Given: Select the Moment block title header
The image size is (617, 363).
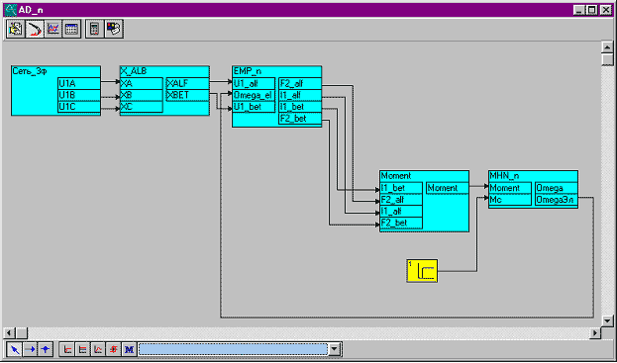Looking at the screenshot, I should (x=424, y=176).
